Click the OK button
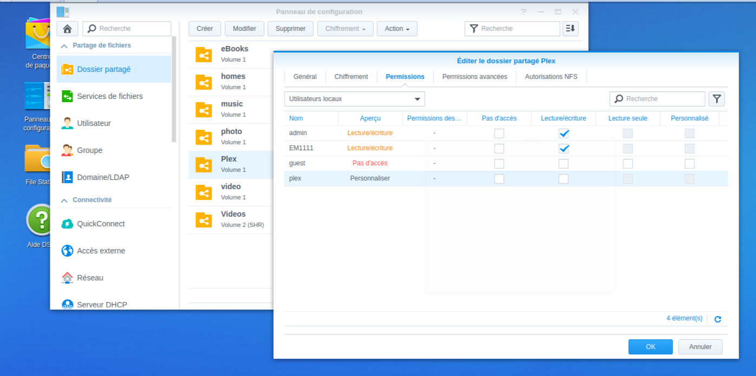 pos(650,347)
